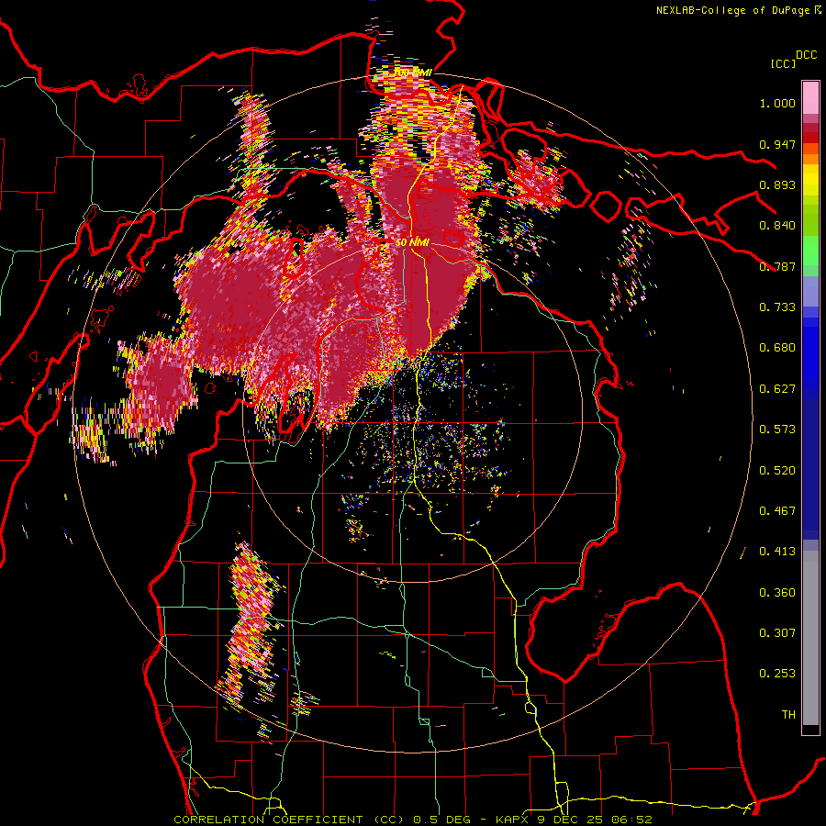Image resolution: width=826 pixels, height=826 pixels.
Task: Pick the bright green color bar segment
Action: (x=810, y=251)
